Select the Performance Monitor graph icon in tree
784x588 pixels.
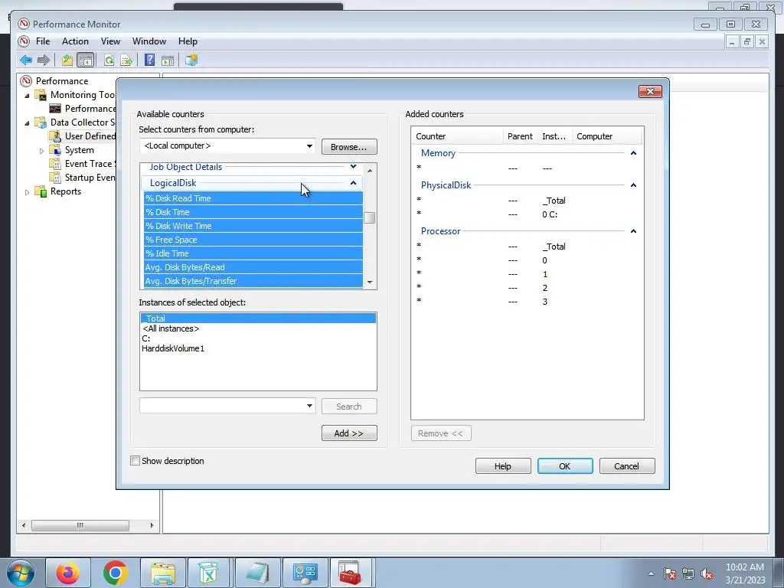click(55, 109)
